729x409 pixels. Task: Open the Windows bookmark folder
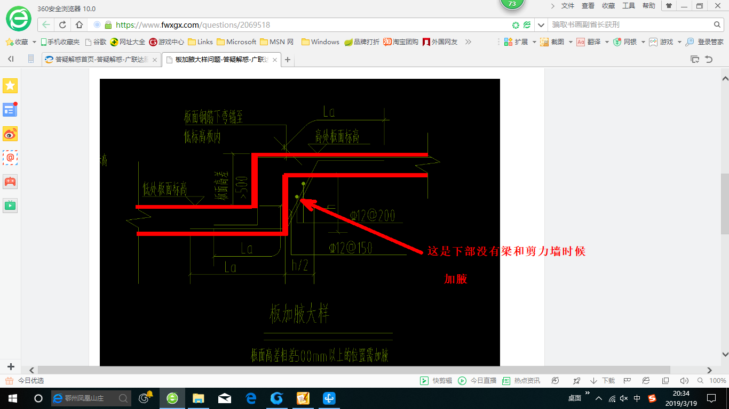point(320,42)
